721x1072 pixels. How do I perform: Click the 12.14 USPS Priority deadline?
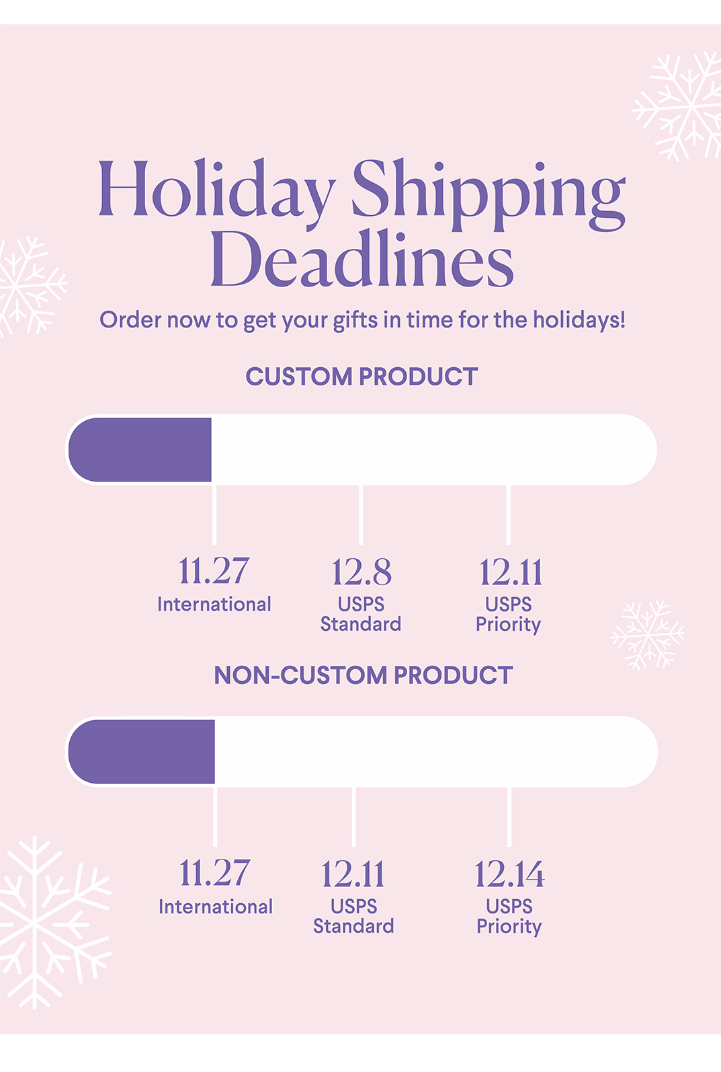point(509,896)
